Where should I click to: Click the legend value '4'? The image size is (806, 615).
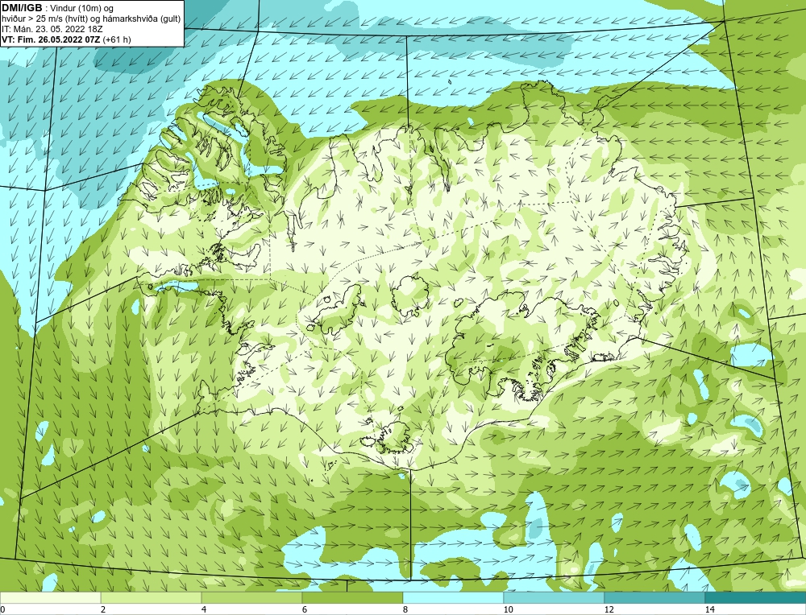click(204, 609)
